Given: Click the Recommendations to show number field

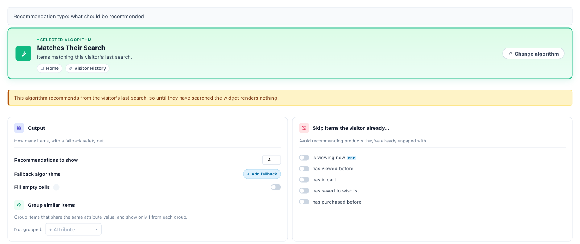Looking at the screenshot, I should [271, 160].
